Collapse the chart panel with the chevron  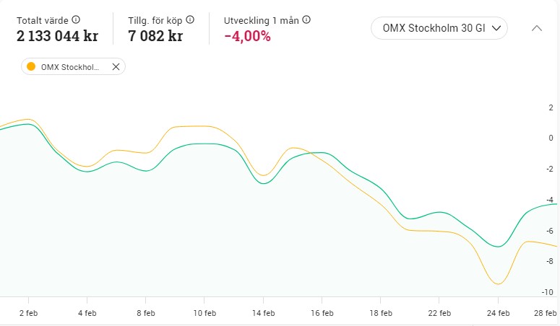pos(536,28)
